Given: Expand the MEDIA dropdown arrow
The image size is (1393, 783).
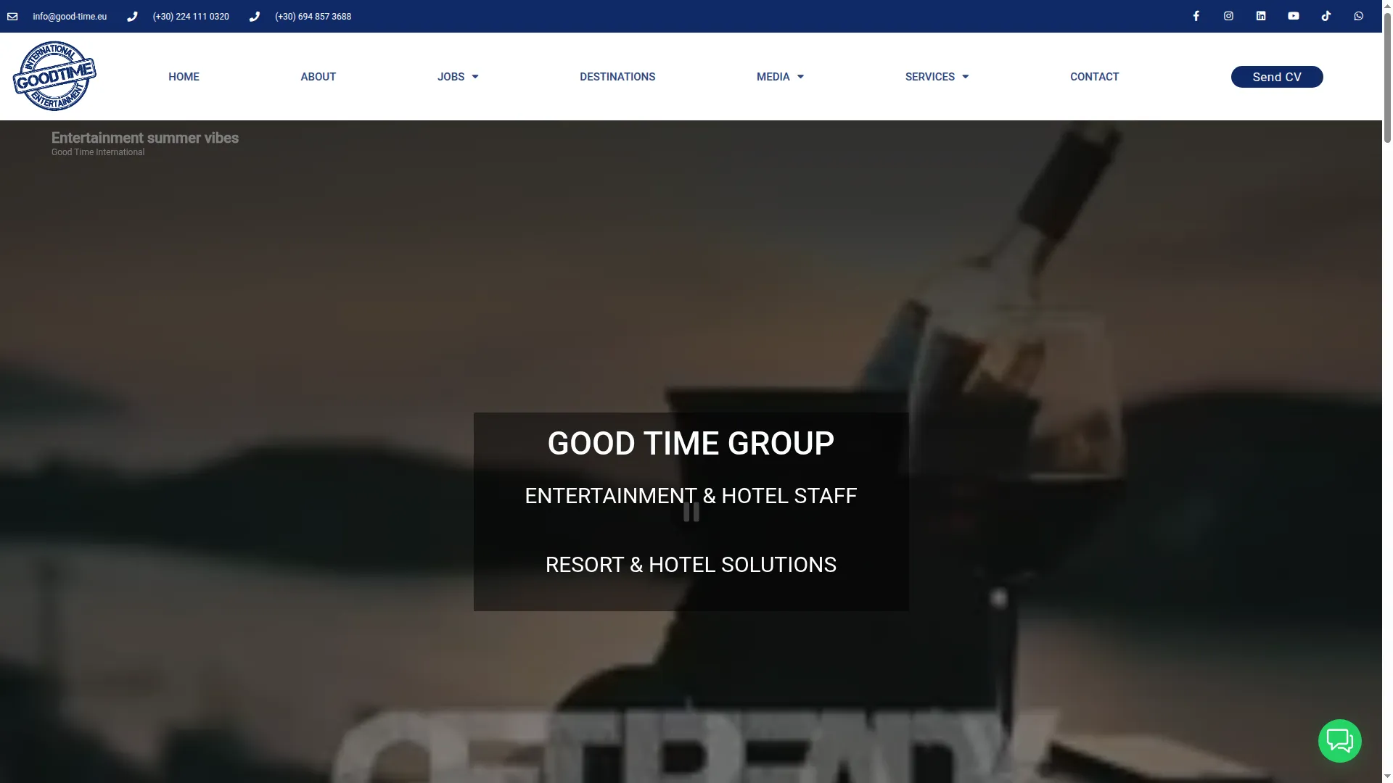Looking at the screenshot, I should tap(800, 77).
